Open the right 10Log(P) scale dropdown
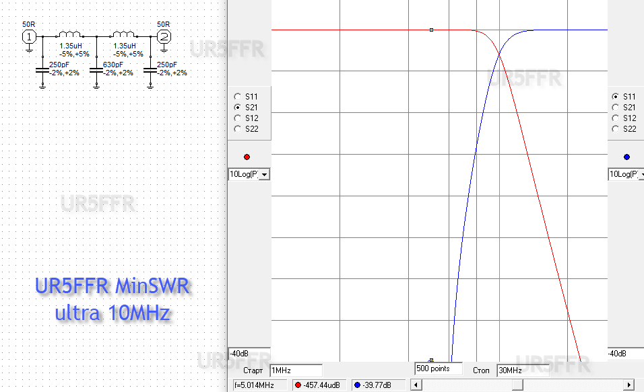The height and width of the screenshot is (392, 644). coord(639,175)
